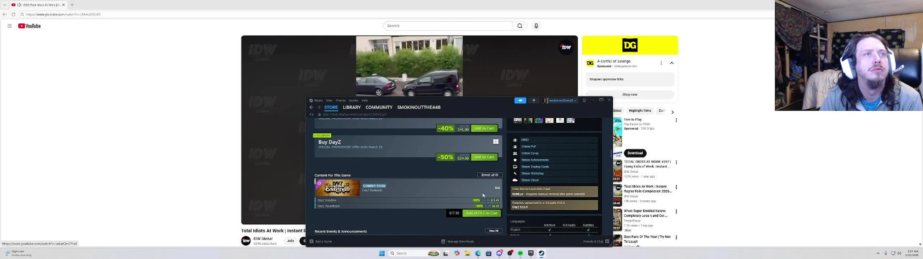Switch Steam to Big Picture mode

[584, 100]
